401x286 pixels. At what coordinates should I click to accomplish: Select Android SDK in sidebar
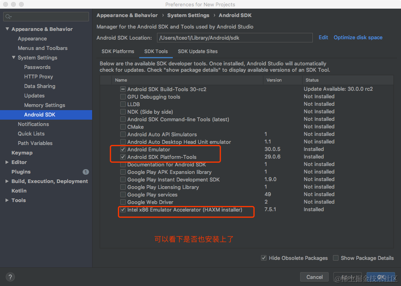click(x=46, y=114)
